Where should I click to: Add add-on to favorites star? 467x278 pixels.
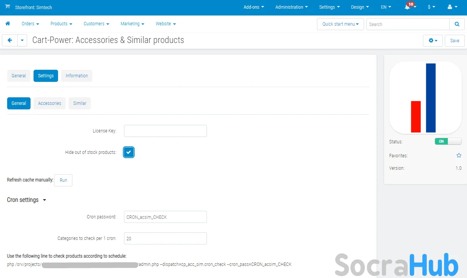click(x=459, y=155)
